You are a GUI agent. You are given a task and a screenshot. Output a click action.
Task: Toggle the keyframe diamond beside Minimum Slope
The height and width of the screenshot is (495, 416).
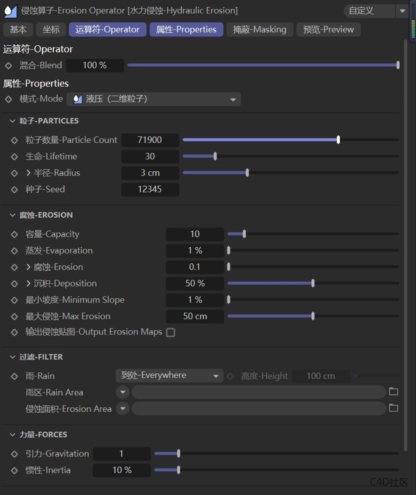click(14, 300)
